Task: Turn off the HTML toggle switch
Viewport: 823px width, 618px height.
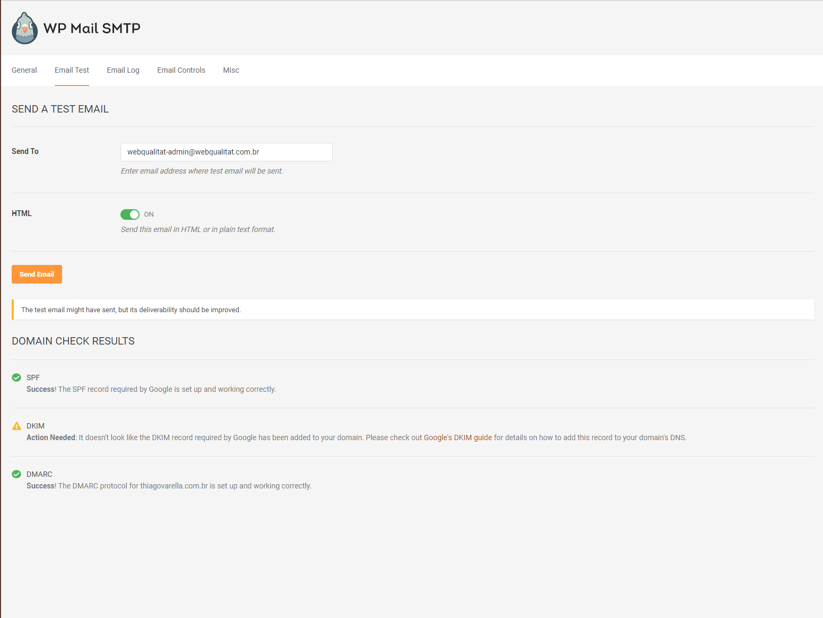Action: coord(130,214)
